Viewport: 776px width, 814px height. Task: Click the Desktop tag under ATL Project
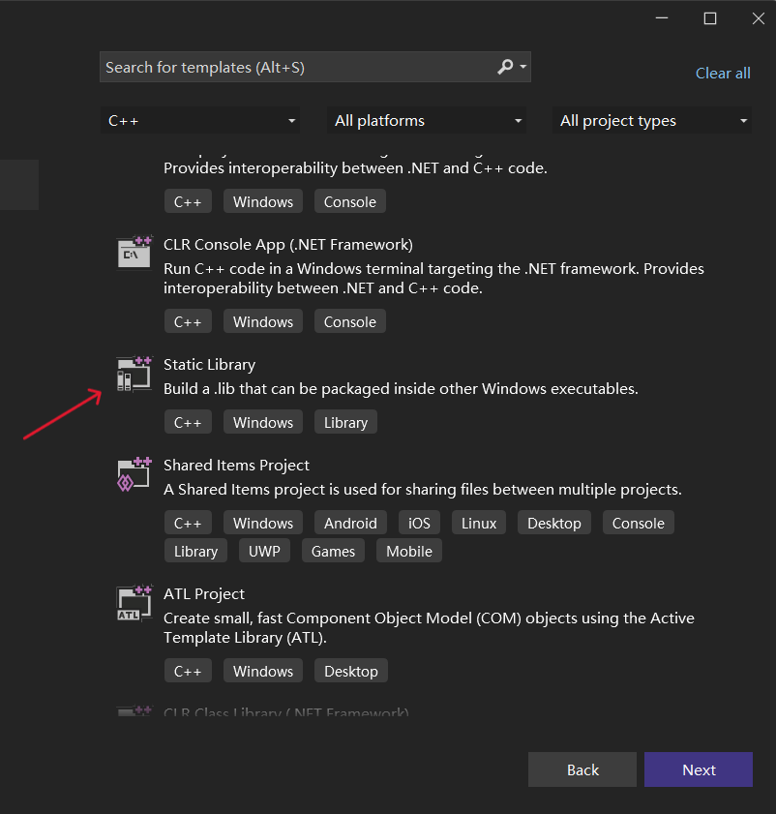tap(350, 670)
